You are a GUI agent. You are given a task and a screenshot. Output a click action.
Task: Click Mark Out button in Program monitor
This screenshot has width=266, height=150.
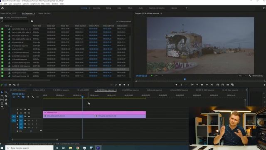(x=186, y=85)
